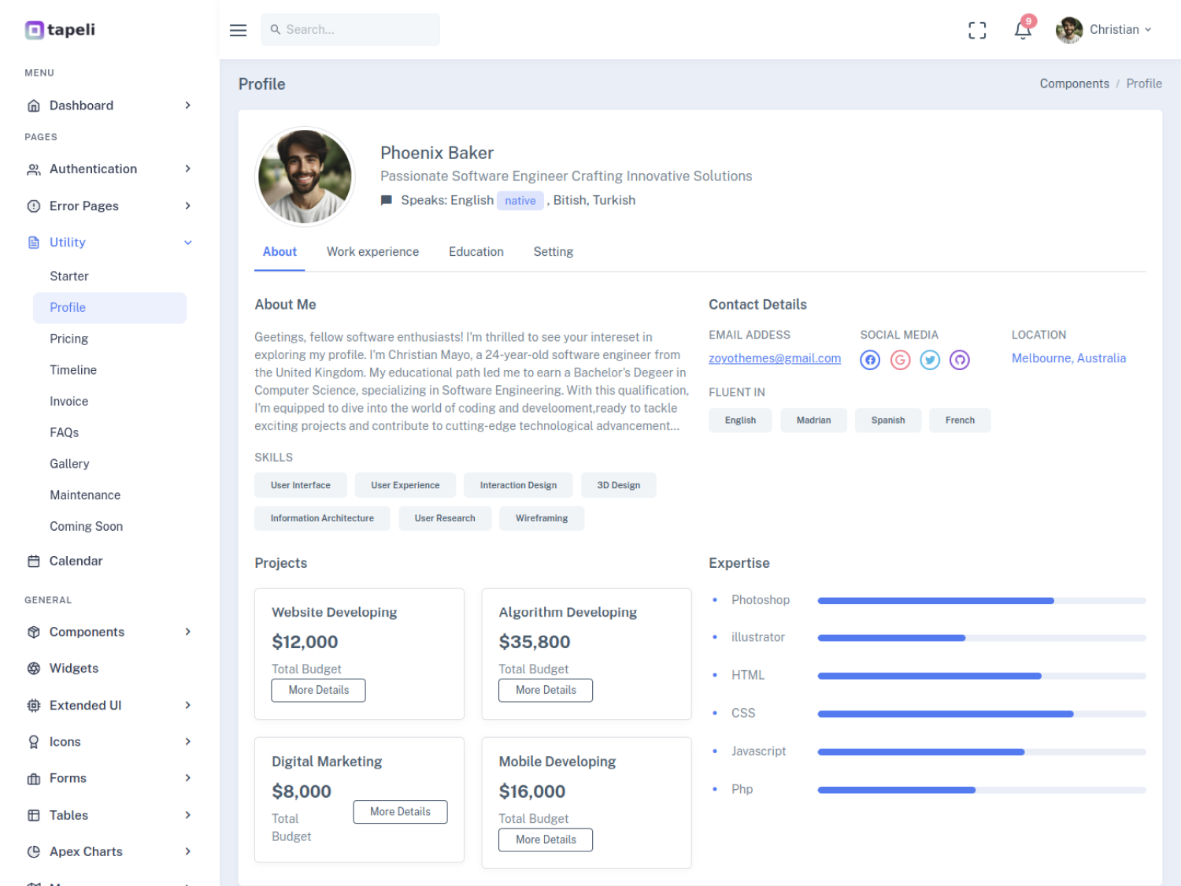The width and height of the screenshot is (1181, 886).
Task: Select Pricing in the sidebar
Action: click(x=69, y=339)
